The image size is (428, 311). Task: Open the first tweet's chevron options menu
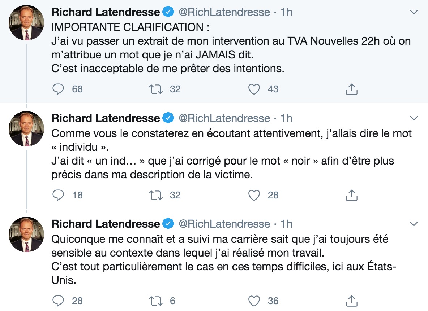click(x=414, y=12)
